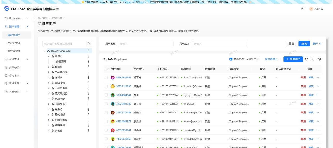Click the 身份源导入 link
The image size is (333, 148).
point(271,59)
